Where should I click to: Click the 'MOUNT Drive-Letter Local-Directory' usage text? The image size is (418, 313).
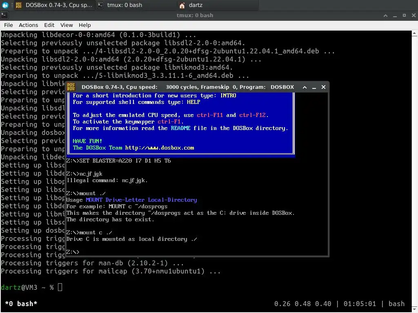coord(141,200)
